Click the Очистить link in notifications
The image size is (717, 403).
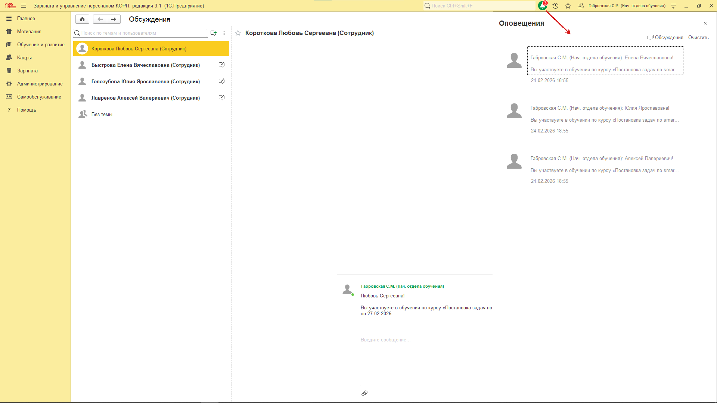tap(698, 38)
